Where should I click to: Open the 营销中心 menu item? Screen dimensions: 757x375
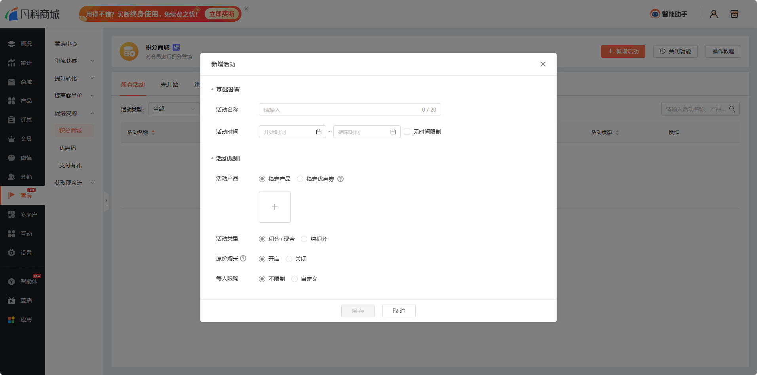(x=66, y=44)
